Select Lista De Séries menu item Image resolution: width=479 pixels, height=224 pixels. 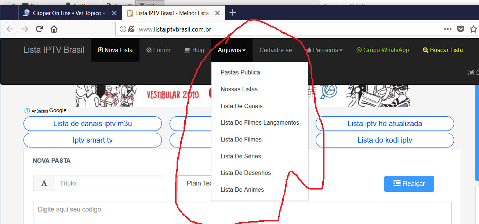(x=260, y=157)
